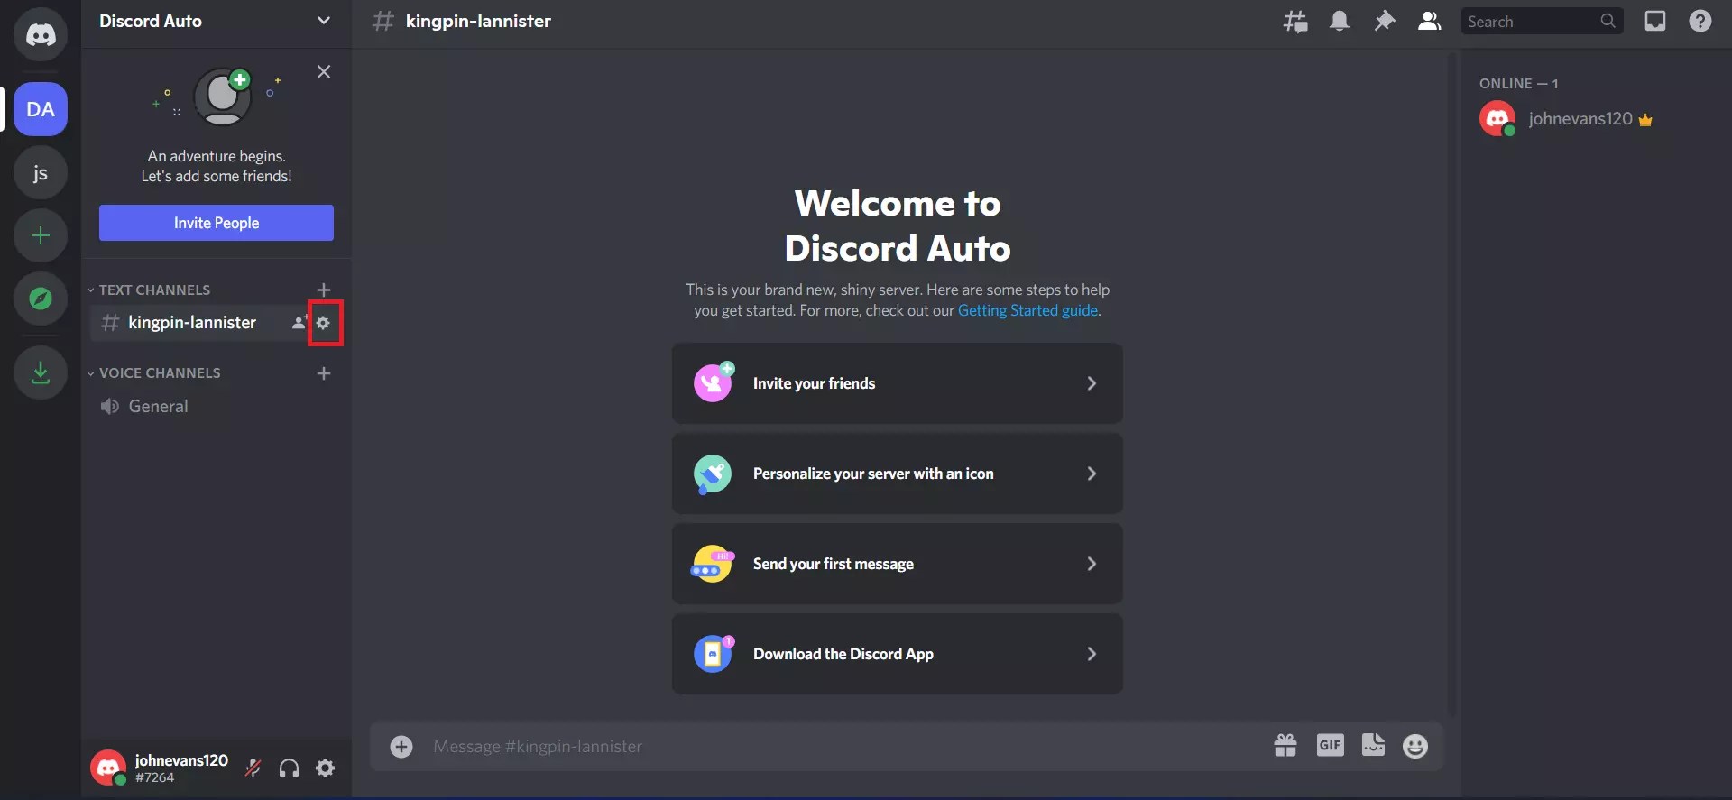Click johnevans120 user avatar in bottom panel
1732x800 pixels.
[x=108, y=768]
